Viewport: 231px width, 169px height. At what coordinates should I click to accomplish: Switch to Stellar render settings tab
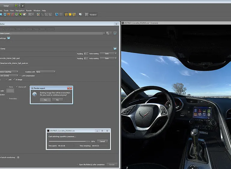click(24, 29)
